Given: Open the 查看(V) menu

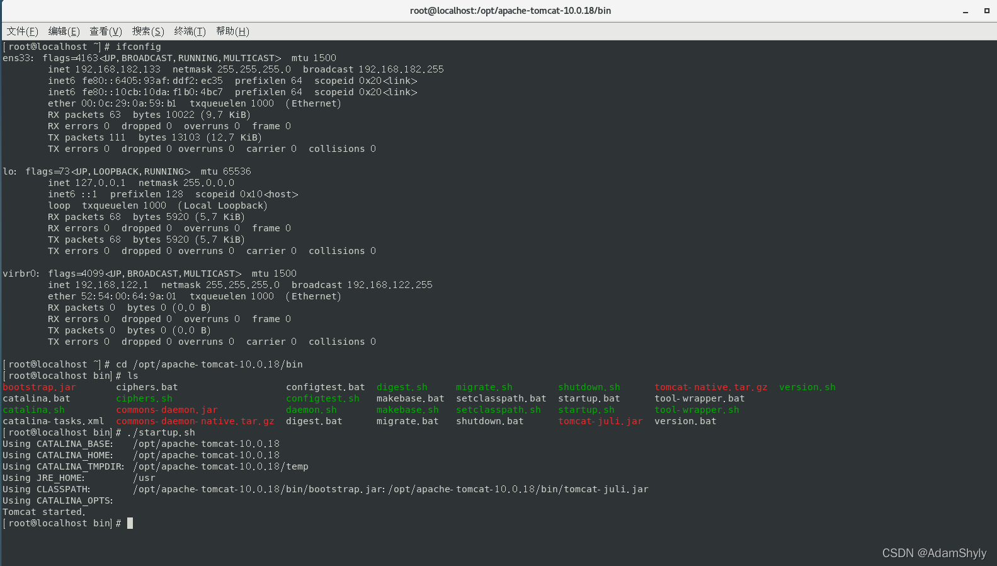Looking at the screenshot, I should (106, 32).
